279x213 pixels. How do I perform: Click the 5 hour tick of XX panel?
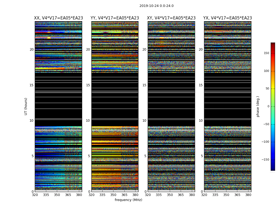33,156
